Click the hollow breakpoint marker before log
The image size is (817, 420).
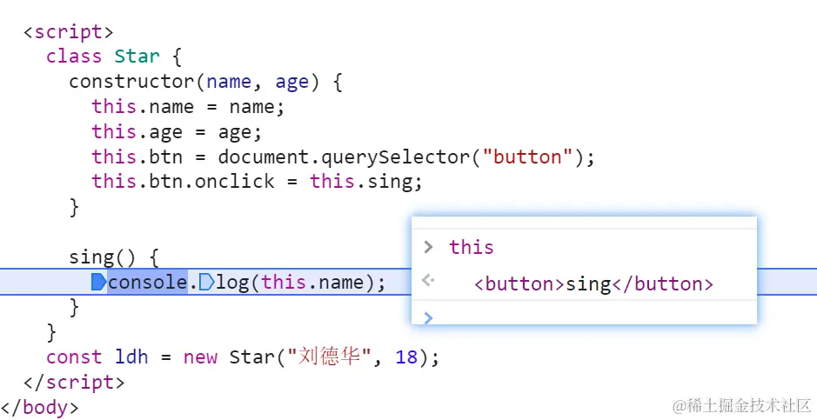(207, 282)
